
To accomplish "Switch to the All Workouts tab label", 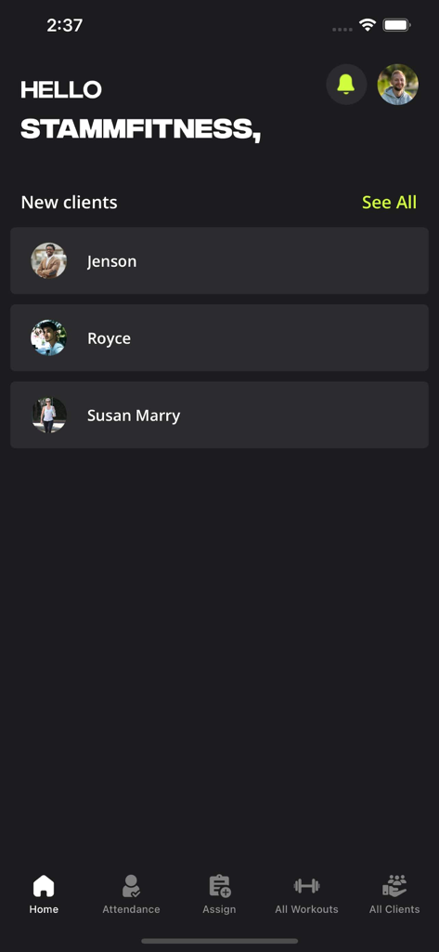I will 307,909.
